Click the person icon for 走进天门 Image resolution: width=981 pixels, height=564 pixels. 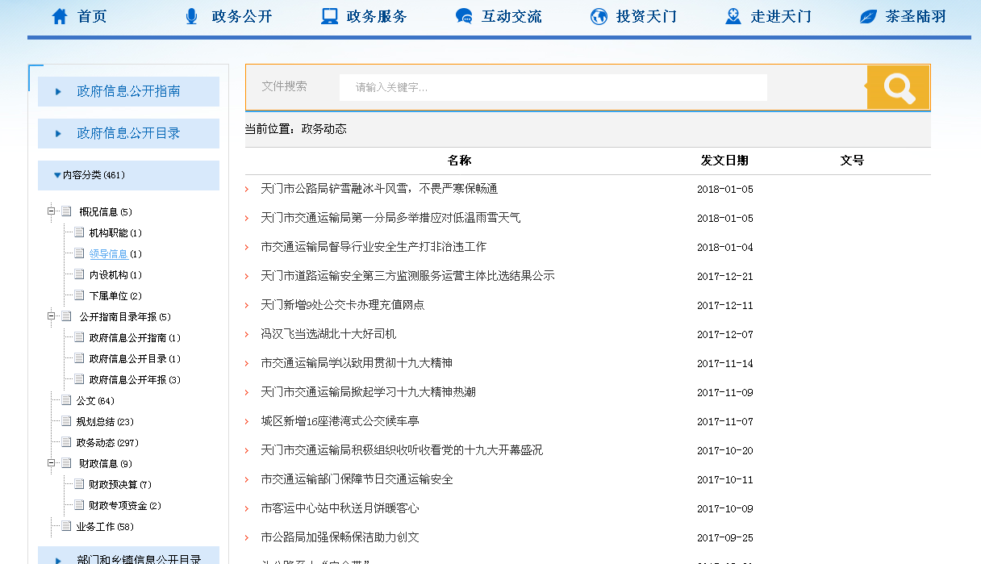(x=733, y=16)
